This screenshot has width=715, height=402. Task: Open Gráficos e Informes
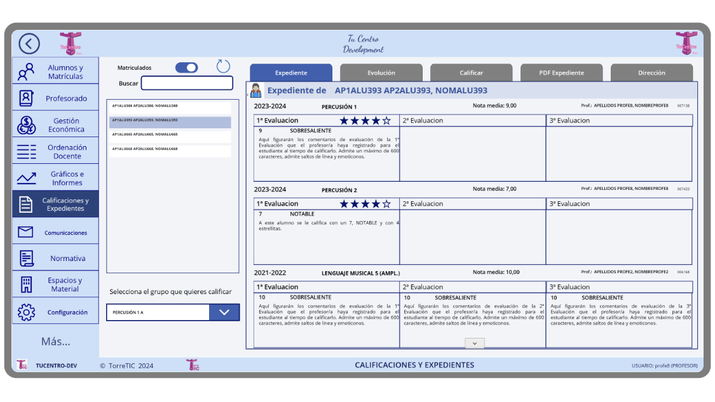(x=56, y=178)
